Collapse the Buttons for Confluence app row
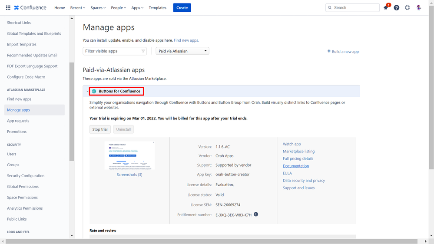 [x=87, y=91]
